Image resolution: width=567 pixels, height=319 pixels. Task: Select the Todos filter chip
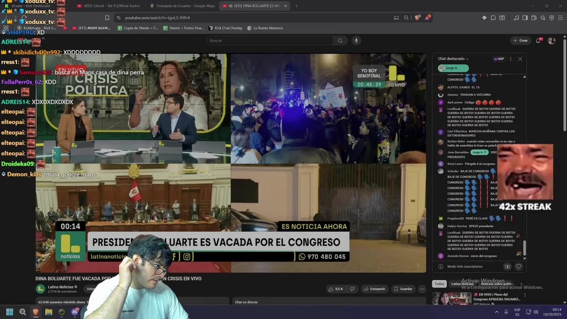439,284
